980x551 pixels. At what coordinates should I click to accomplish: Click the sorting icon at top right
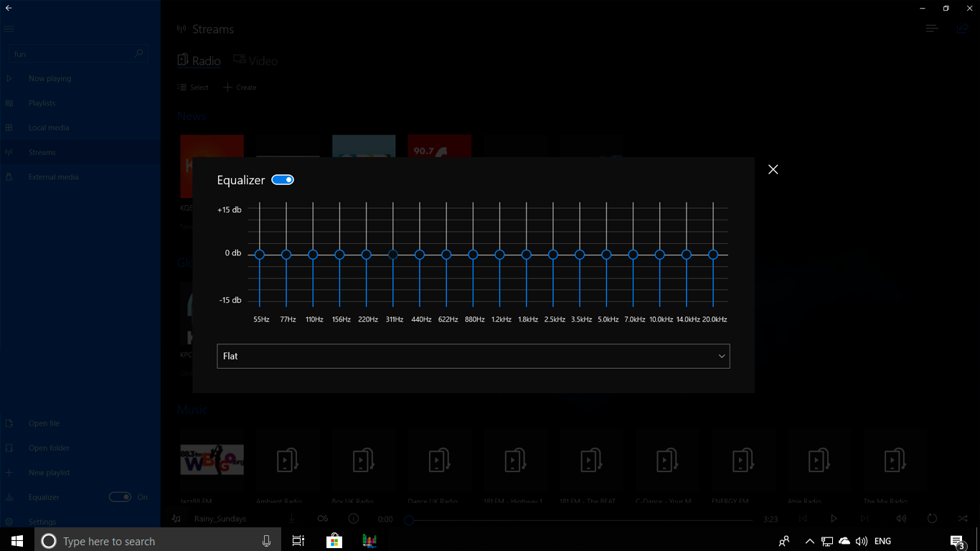931,29
